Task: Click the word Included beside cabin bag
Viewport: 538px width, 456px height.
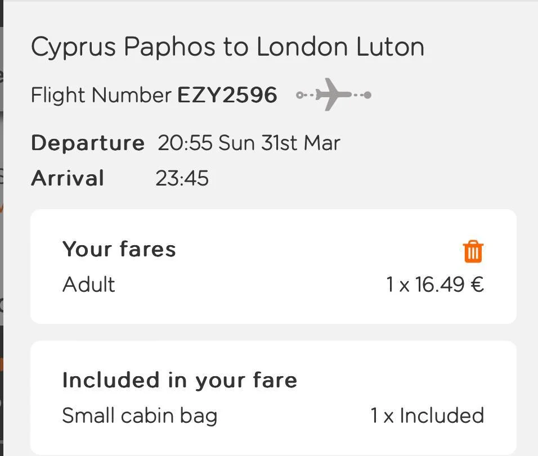Action: click(442, 416)
